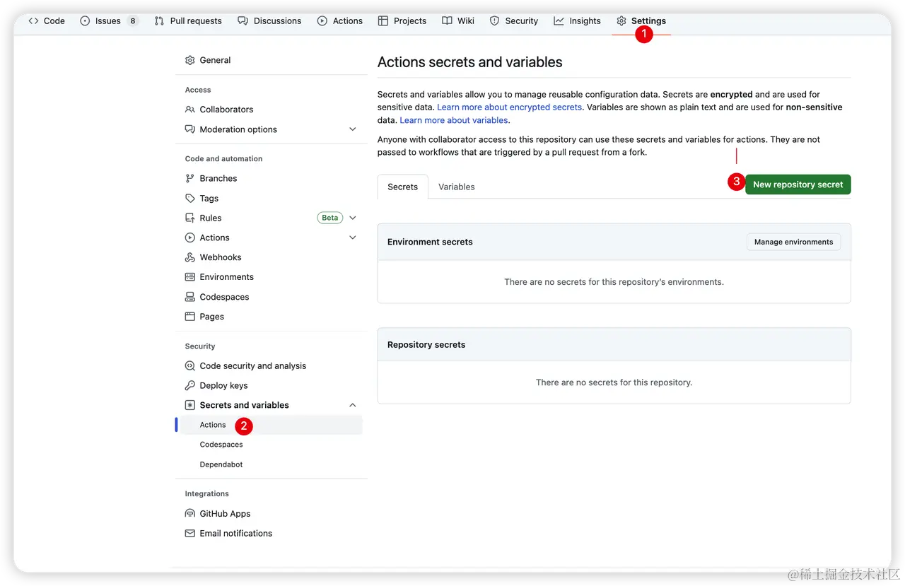
Task: Click the Code security and analysis icon
Action: click(x=189, y=366)
